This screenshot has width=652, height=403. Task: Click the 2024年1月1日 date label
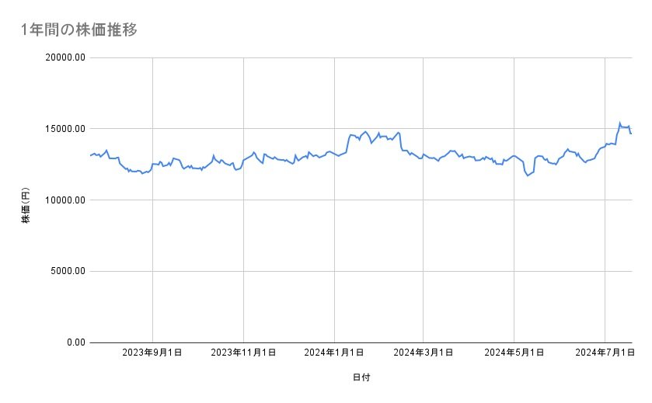coord(334,353)
